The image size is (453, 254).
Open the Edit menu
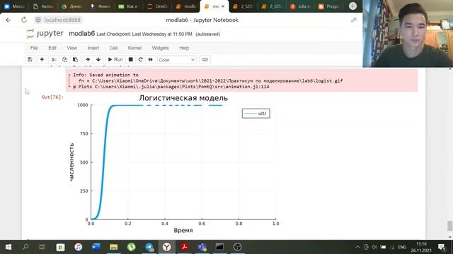(x=52, y=48)
